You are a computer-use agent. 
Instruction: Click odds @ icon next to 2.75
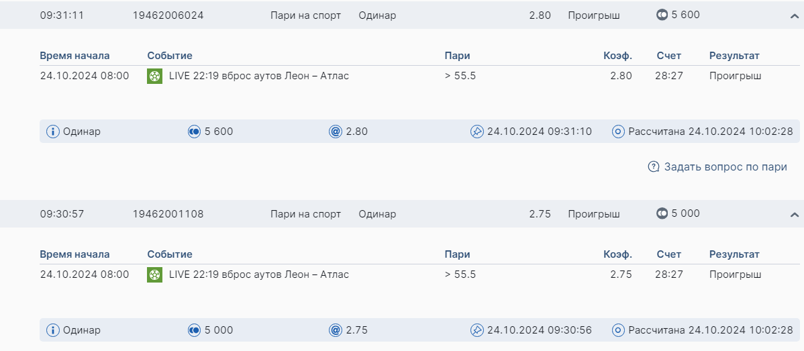point(336,330)
